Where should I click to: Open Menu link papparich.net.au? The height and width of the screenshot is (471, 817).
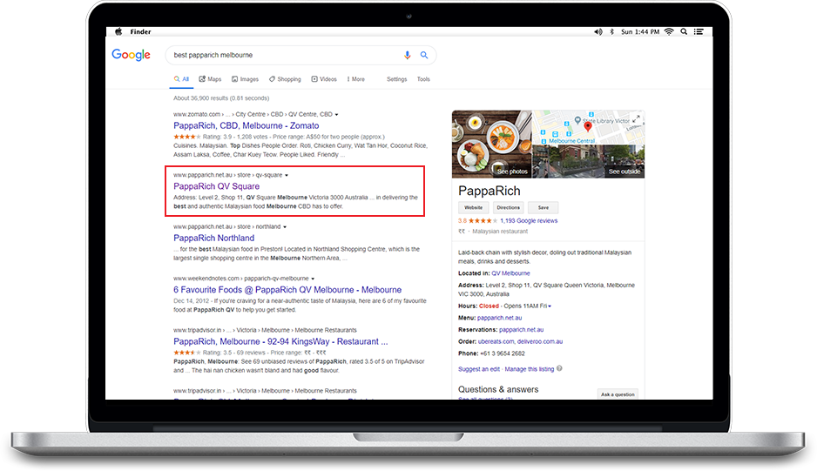(499, 318)
